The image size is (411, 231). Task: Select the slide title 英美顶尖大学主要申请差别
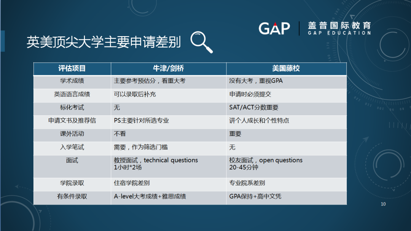(104, 42)
